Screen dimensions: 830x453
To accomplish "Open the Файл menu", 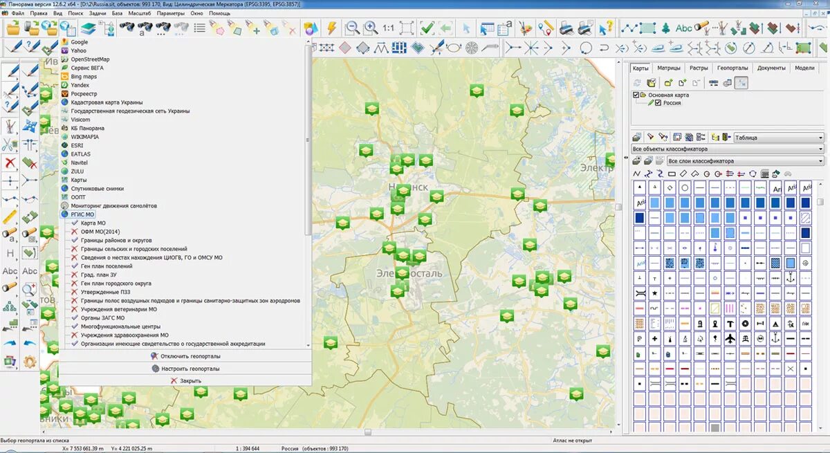I will pyautogui.click(x=17, y=13).
